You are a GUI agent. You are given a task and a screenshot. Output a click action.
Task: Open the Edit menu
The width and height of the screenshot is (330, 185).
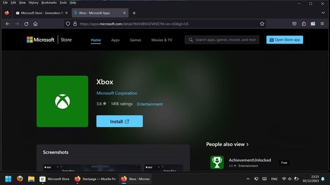click(x=13, y=3)
